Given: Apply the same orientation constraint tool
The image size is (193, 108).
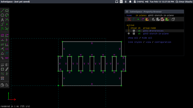Looking at the screenshot, I should [x=7, y=53].
